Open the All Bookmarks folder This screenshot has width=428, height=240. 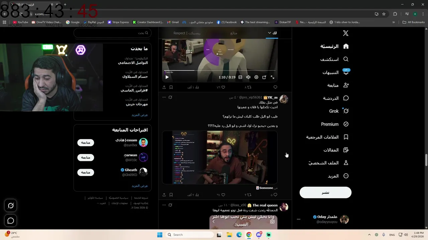click(414, 22)
